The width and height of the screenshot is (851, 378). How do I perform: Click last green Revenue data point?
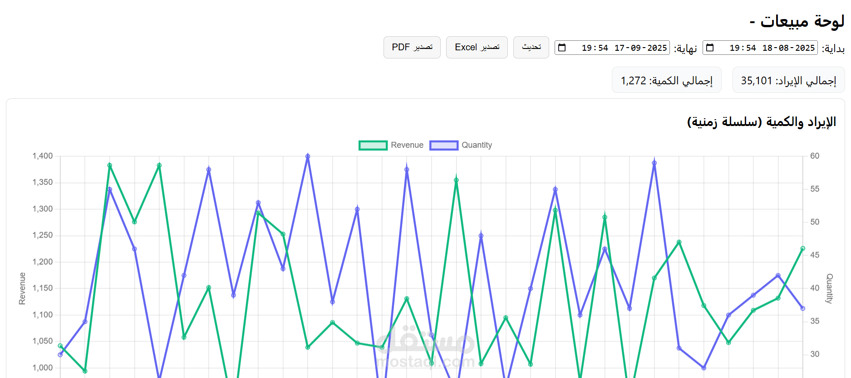(802, 248)
